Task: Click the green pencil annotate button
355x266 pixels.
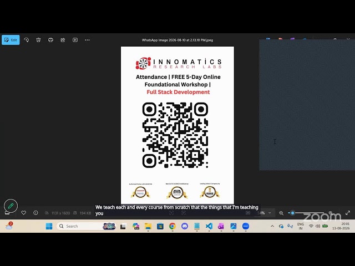Action: 11,206
